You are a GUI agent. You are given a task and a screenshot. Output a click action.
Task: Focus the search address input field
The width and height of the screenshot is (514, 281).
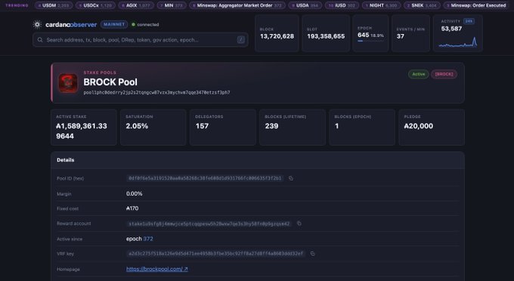click(x=141, y=40)
